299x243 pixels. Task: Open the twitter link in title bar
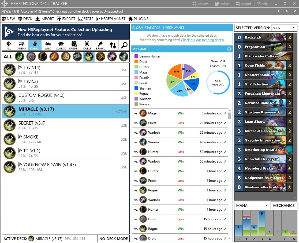[222, 4]
